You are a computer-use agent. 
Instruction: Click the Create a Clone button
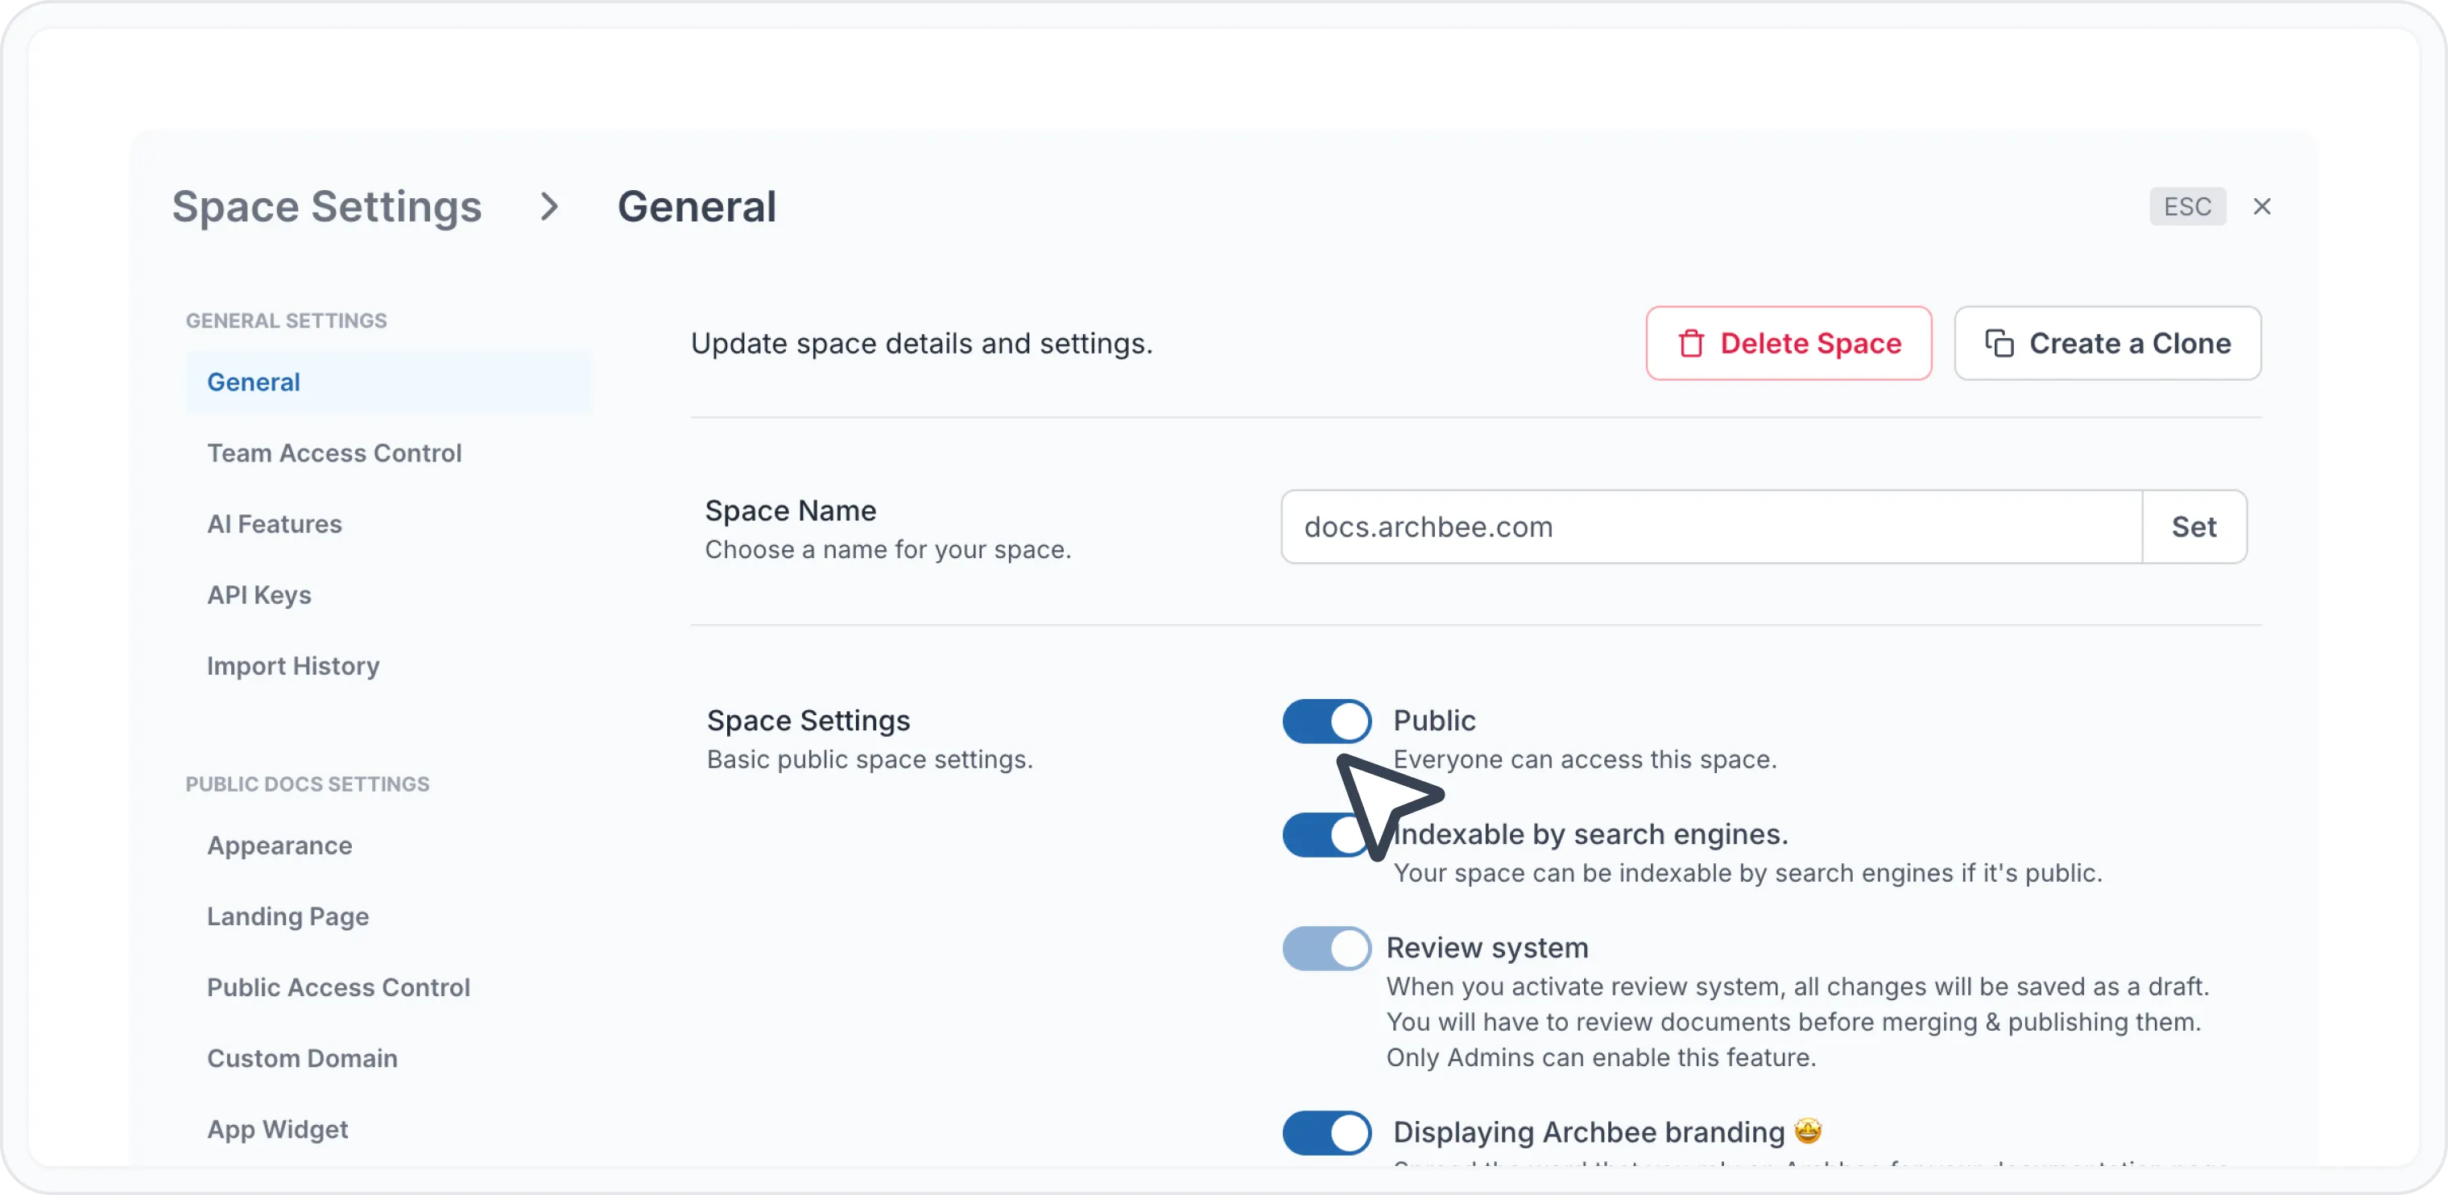pos(2108,343)
